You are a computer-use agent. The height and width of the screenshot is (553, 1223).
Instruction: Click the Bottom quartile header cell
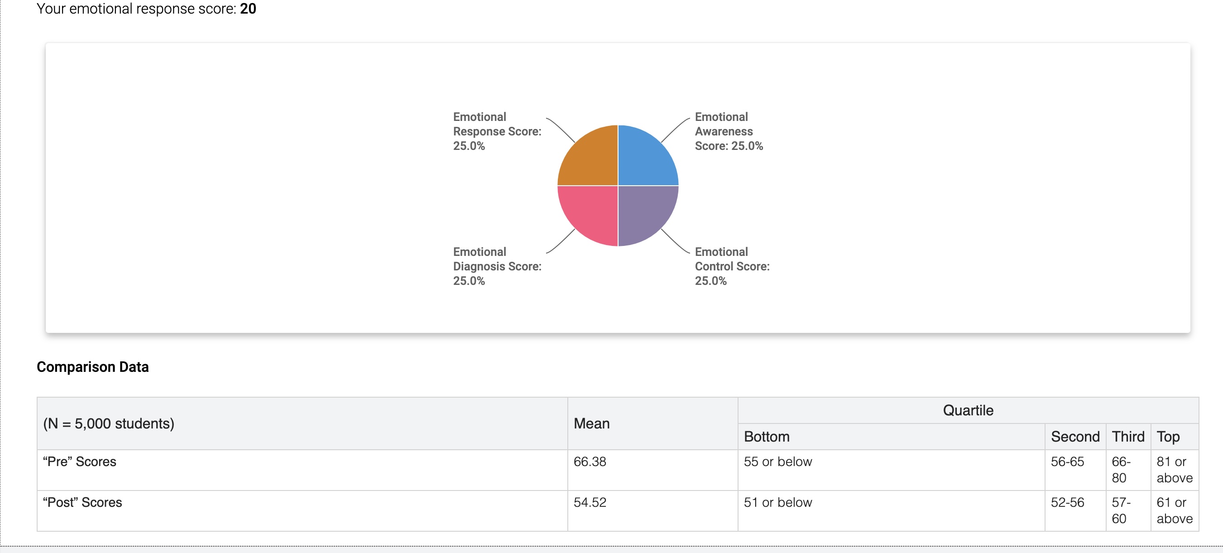click(766, 437)
